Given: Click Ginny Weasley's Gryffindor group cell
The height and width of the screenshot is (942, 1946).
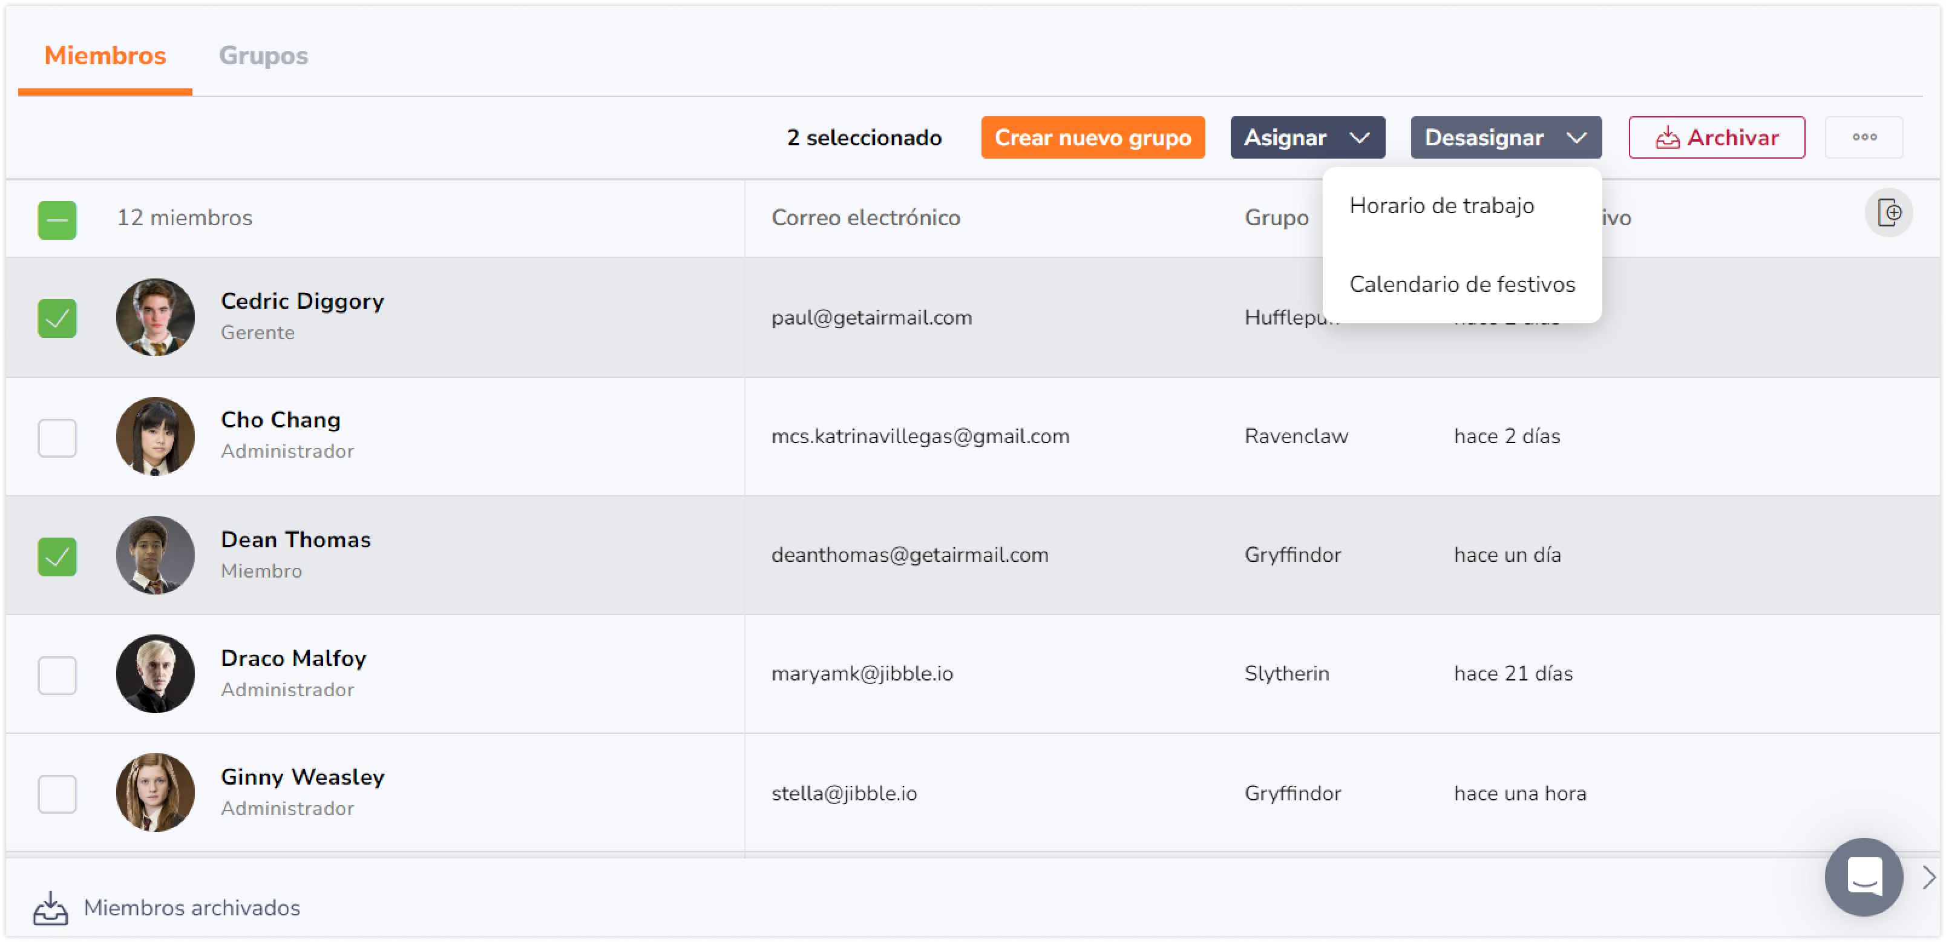Looking at the screenshot, I should [x=1292, y=792].
